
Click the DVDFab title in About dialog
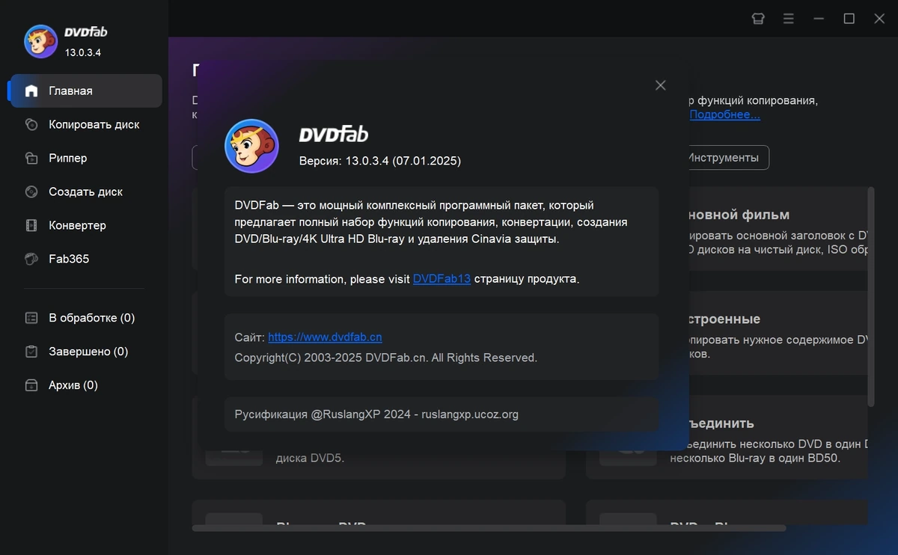(x=334, y=135)
